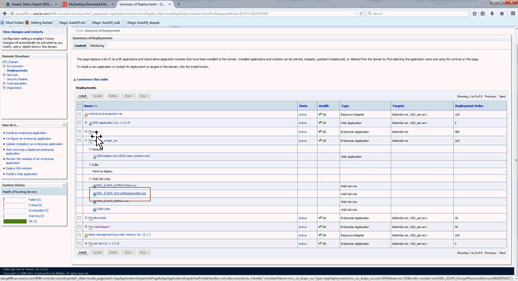The height and width of the screenshot is (281, 518).
Task: Click the OdiInvoke web service icon
Action: coord(95,210)
